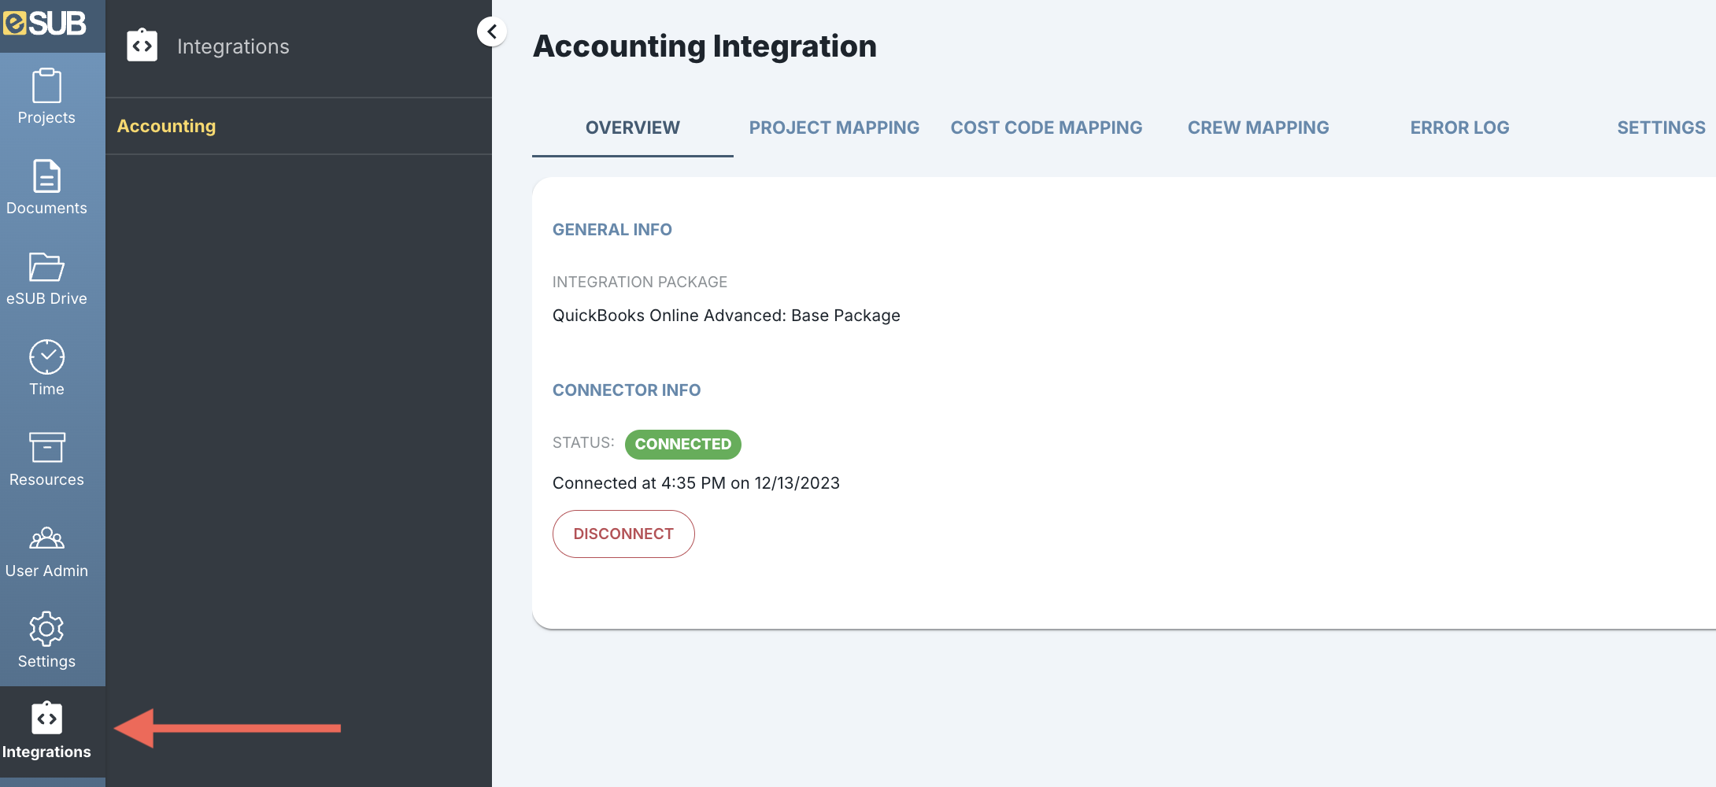Image resolution: width=1716 pixels, height=787 pixels.
Task: Click the Connector Info heading
Action: pos(627,390)
